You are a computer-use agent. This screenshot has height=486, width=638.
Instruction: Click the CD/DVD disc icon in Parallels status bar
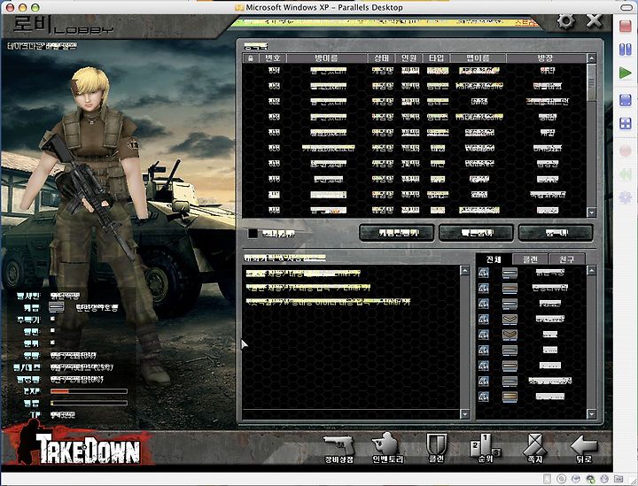(561, 479)
